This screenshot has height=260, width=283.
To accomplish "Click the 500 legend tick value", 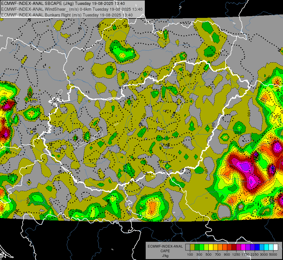I will (x=208, y=255).
